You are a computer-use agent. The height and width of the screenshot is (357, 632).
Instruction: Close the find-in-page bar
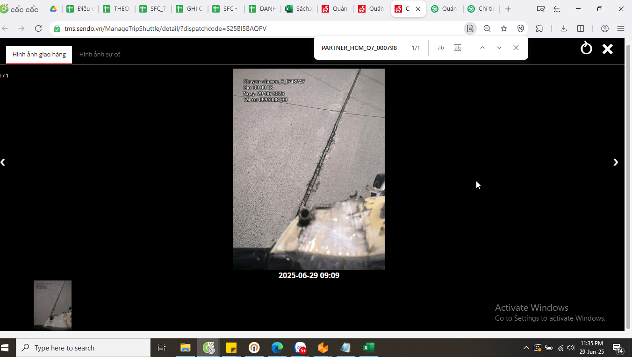coord(516,48)
